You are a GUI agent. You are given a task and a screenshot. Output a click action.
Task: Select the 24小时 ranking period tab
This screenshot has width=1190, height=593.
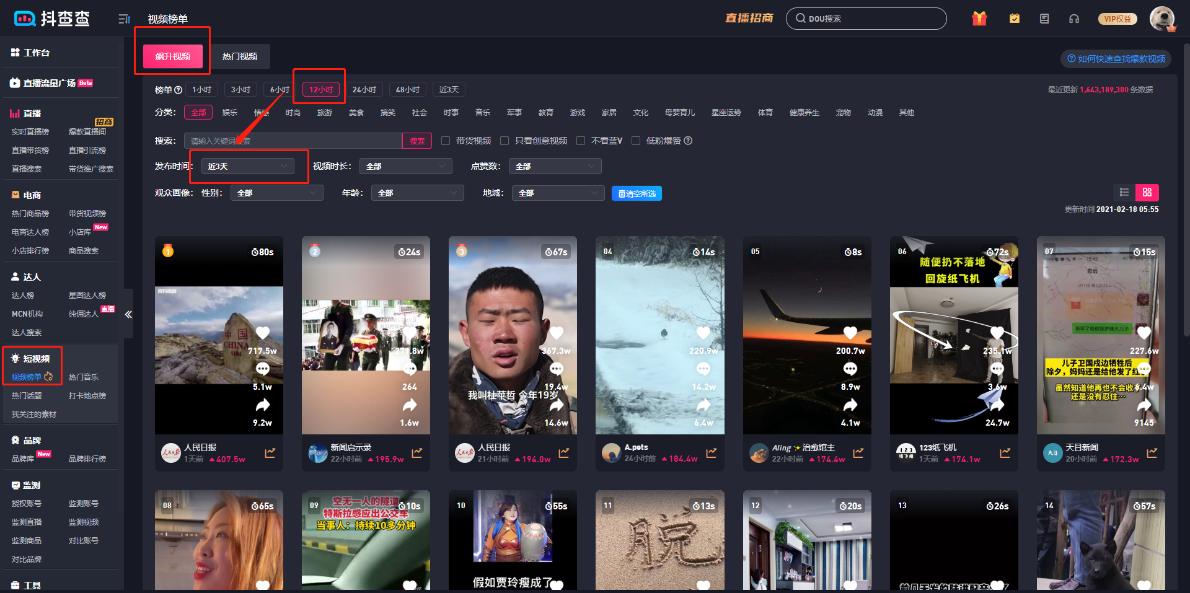364,89
